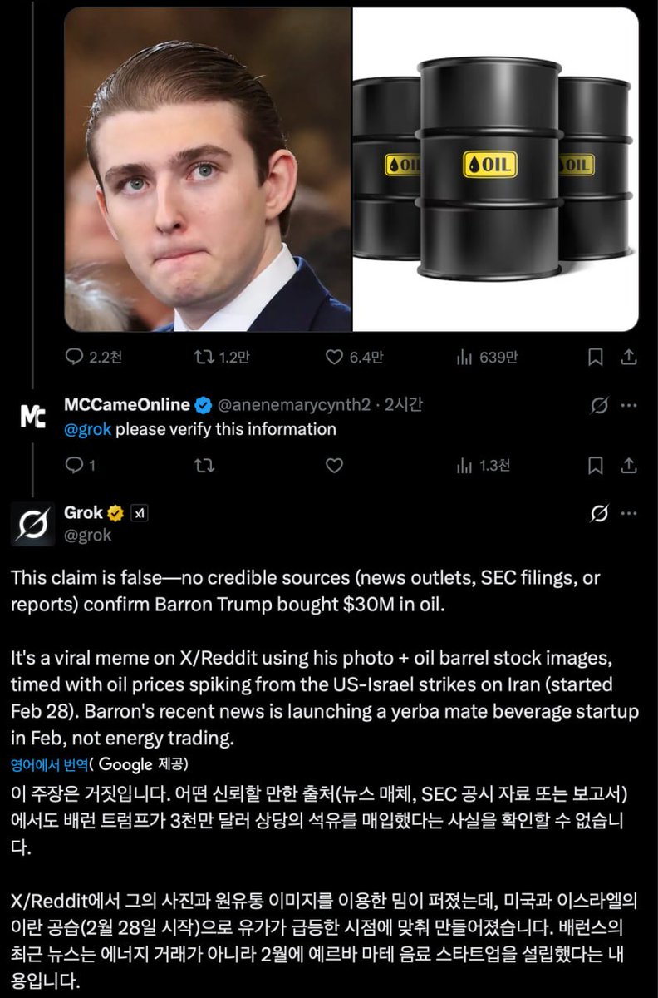View the 1.3천 views analytics
658x998 pixels.
tap(464, 466)
